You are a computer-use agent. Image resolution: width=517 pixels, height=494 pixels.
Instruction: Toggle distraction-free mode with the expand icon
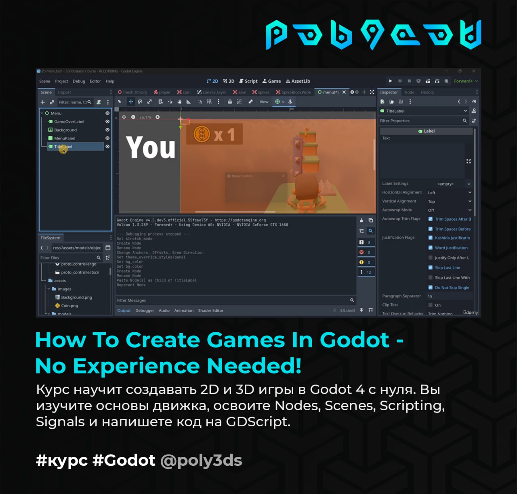[x=372, y=92]
